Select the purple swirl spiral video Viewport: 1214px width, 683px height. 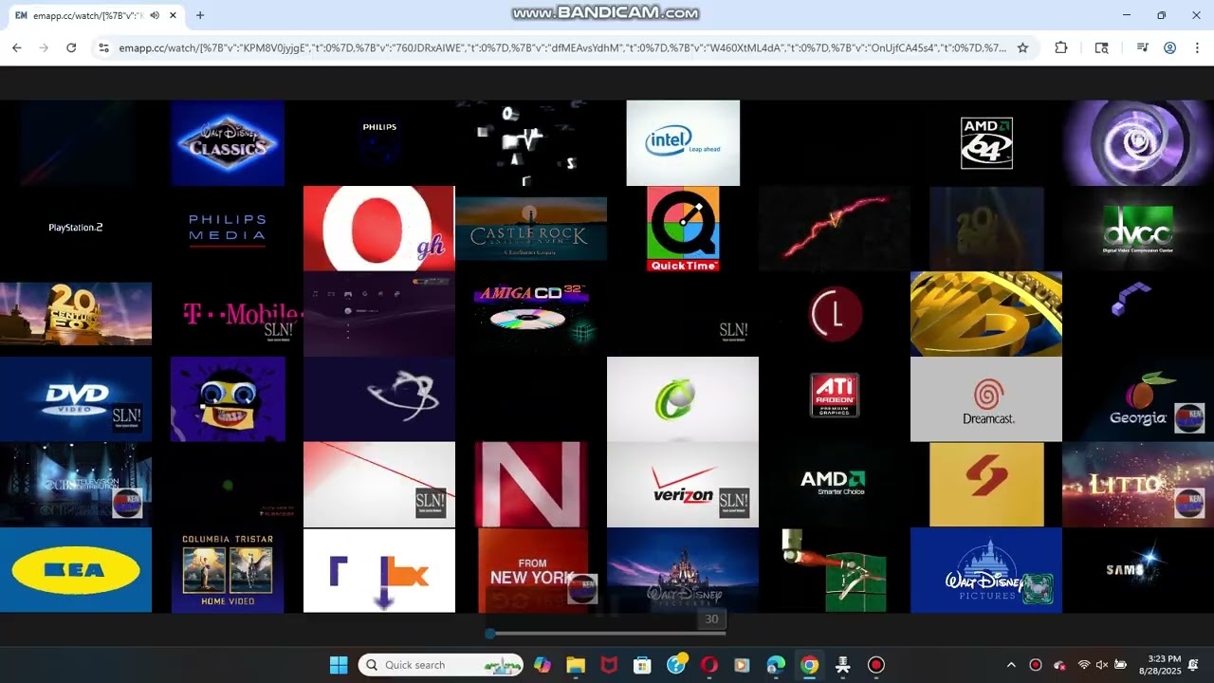(x=1138, y=143)
